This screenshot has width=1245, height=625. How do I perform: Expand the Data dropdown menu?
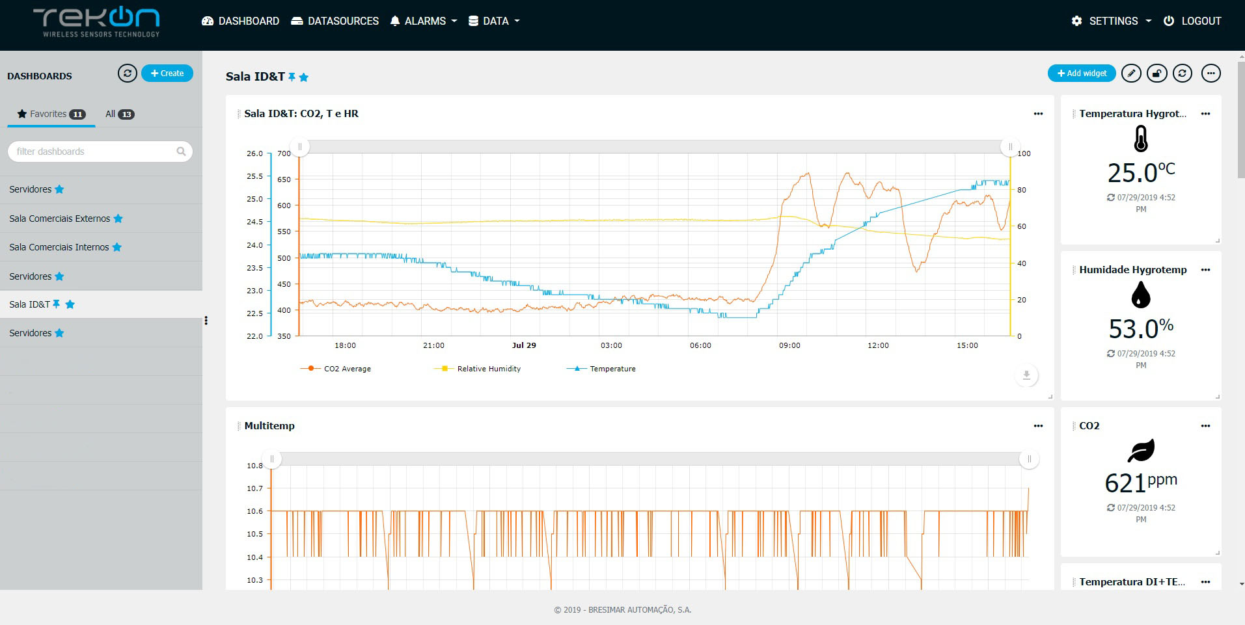pos(494,21)
